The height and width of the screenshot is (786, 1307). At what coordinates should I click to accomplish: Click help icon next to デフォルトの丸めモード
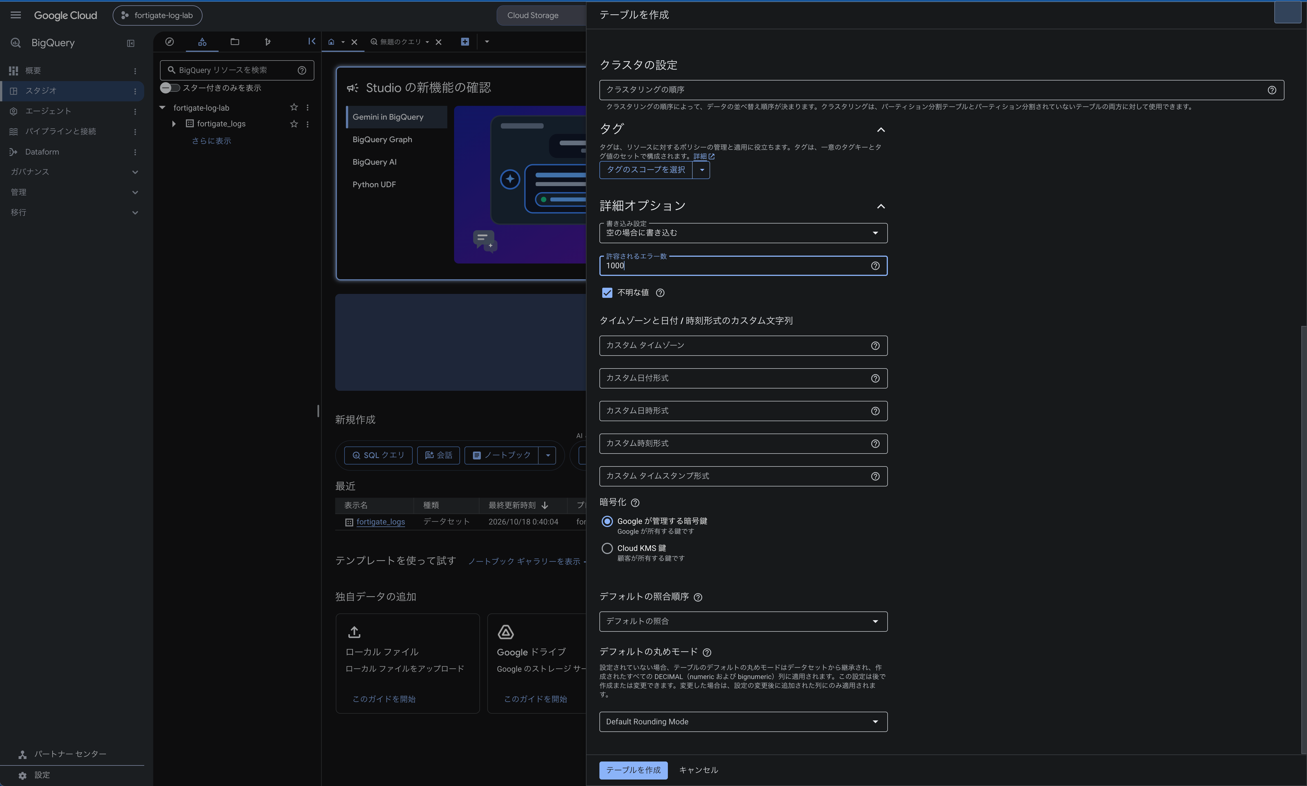(707, 653)
